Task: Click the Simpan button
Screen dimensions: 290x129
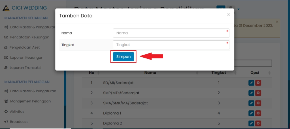Action: (x=123, y=56)
